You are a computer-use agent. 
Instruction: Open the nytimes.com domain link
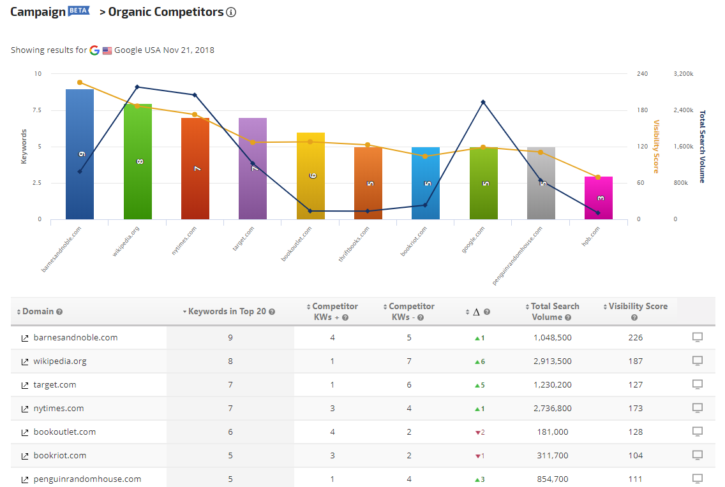(x=59, y=408)
